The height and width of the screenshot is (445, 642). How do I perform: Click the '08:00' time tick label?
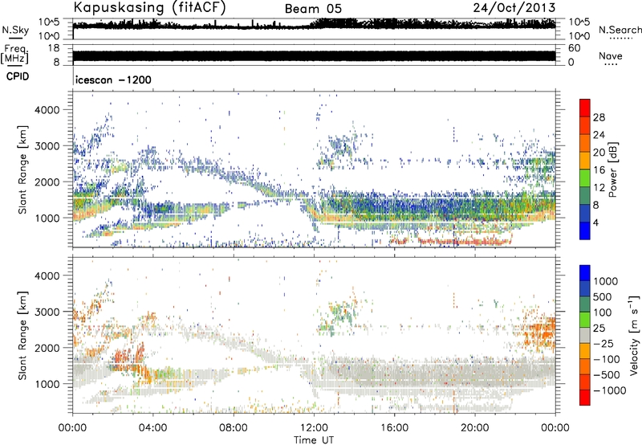[x=233, y=428]
